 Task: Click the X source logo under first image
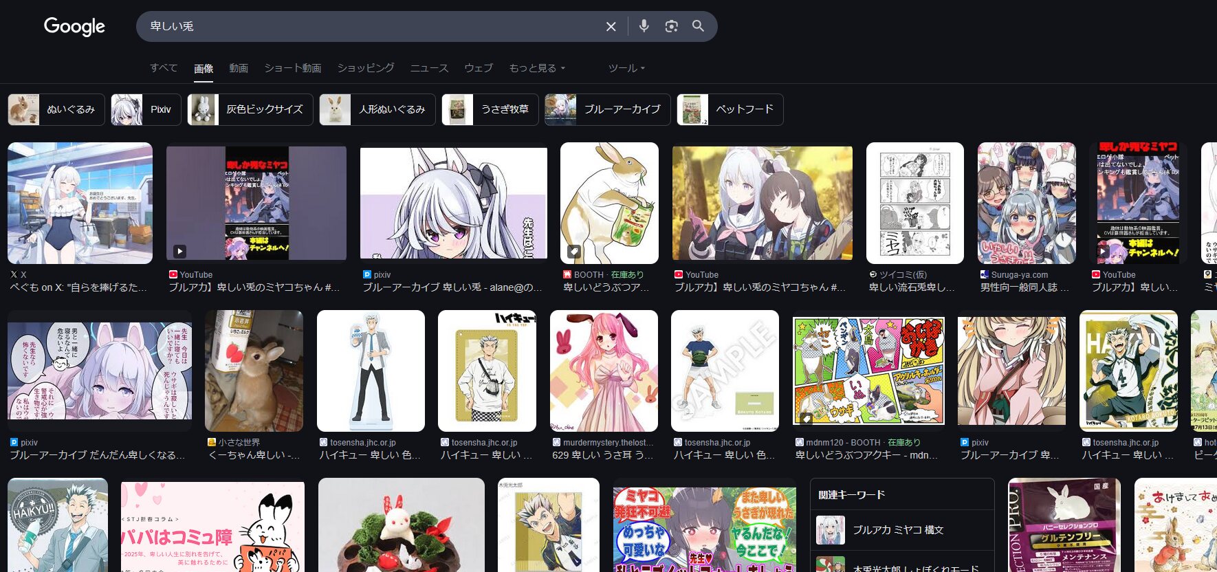coord(14,274)
